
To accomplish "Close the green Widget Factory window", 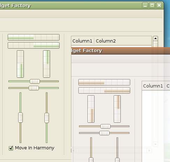I will 159,5.
